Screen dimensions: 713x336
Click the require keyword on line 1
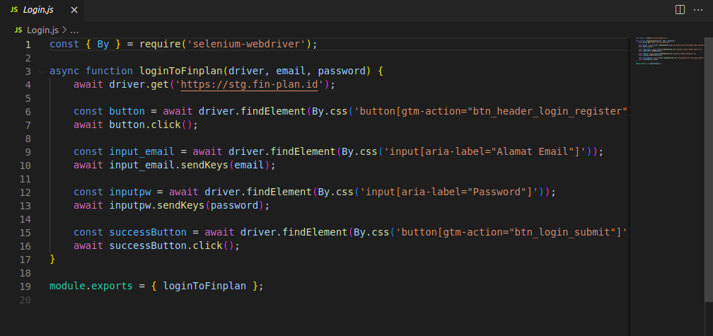pos(163,45)
